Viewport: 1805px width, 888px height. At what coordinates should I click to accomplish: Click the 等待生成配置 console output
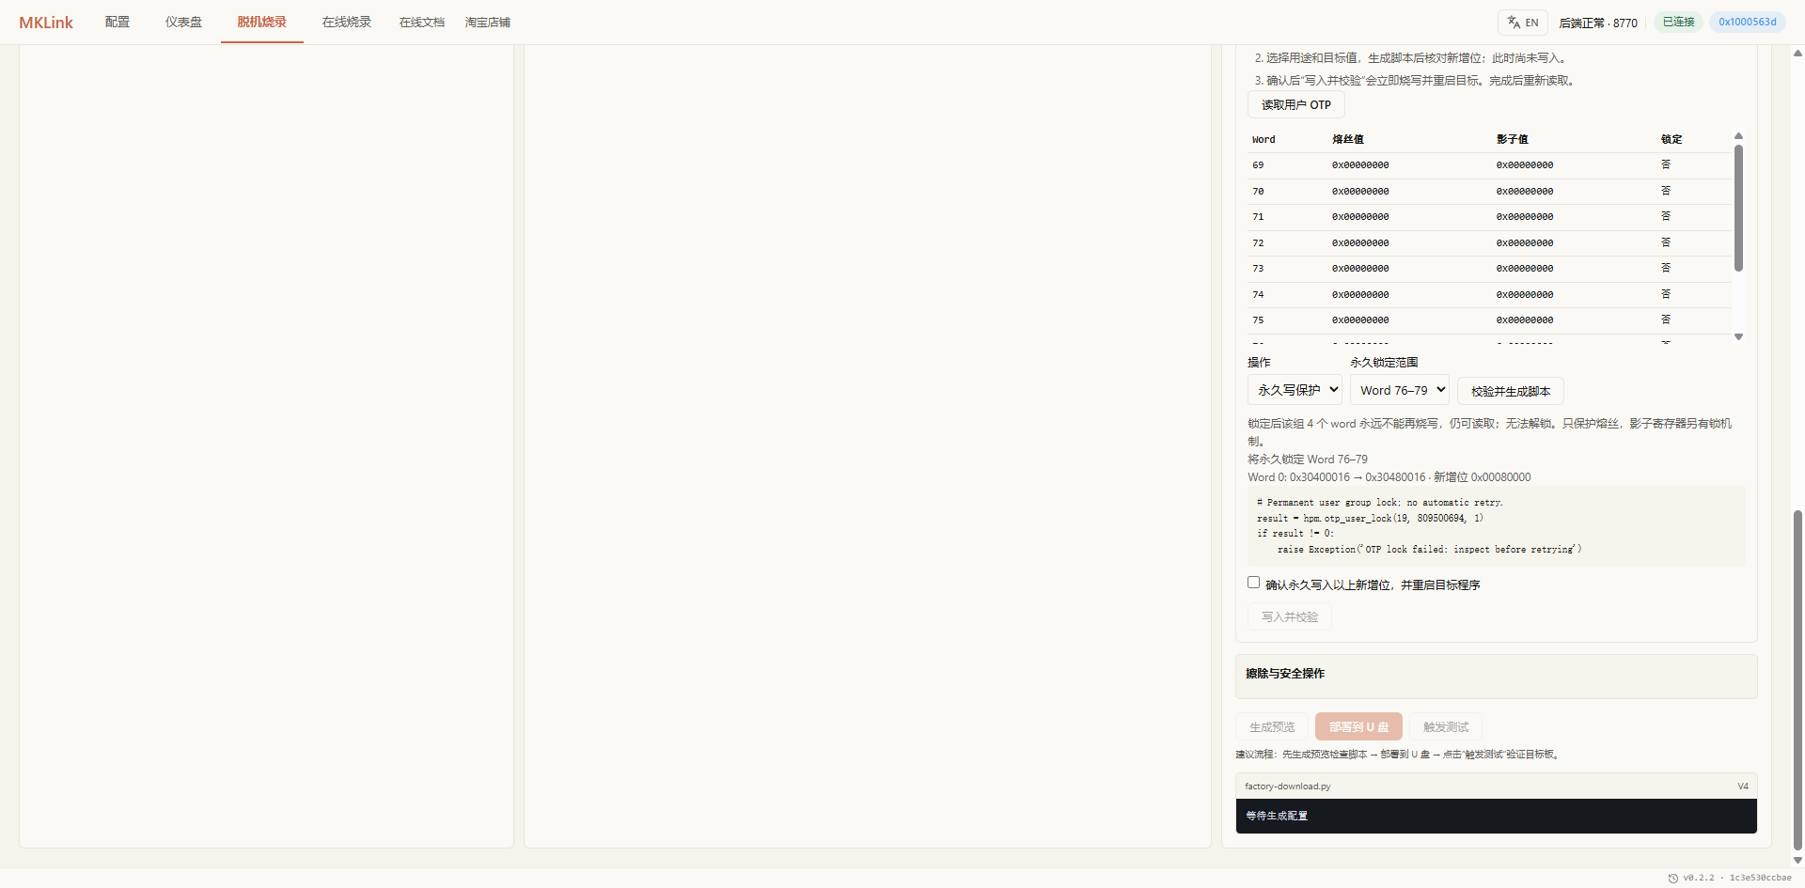point(1497,816)
